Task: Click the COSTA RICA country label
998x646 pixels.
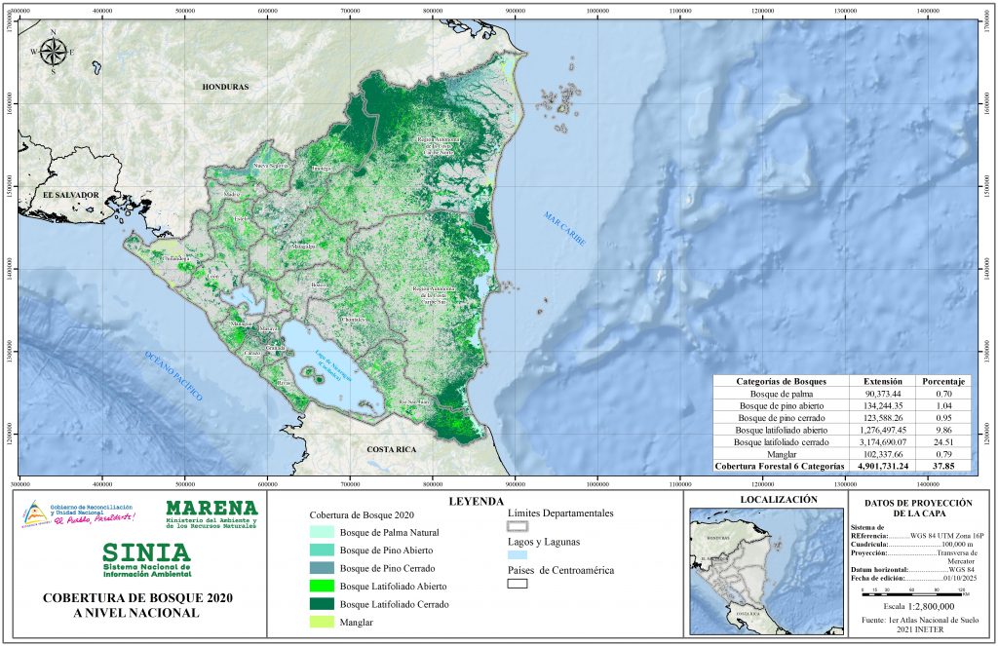Action: [x=392, y=449]
